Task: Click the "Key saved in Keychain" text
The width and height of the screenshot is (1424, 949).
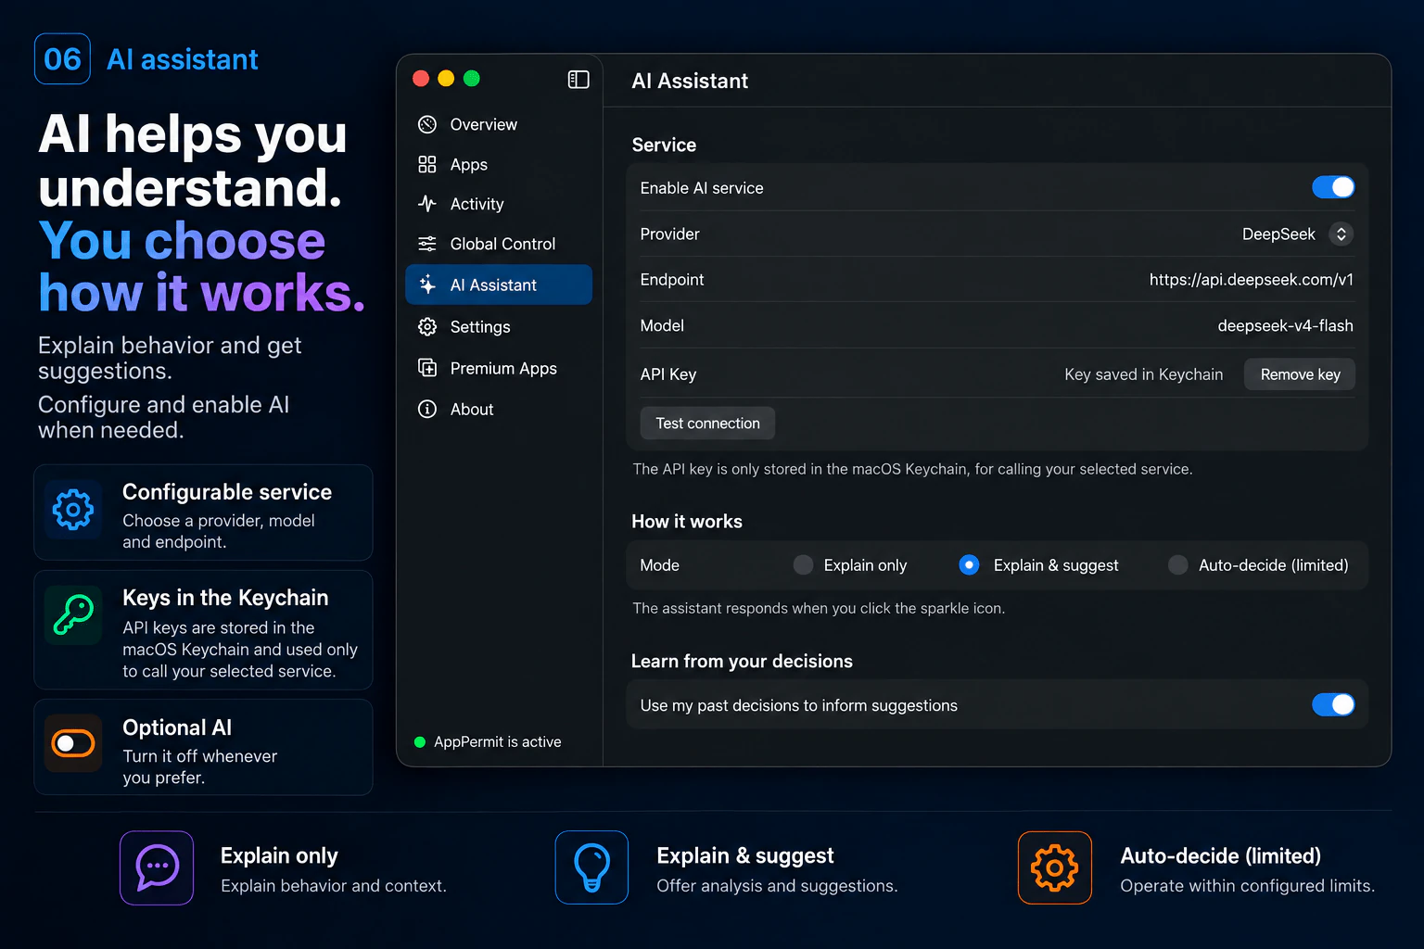Action: coord(1144,374)
